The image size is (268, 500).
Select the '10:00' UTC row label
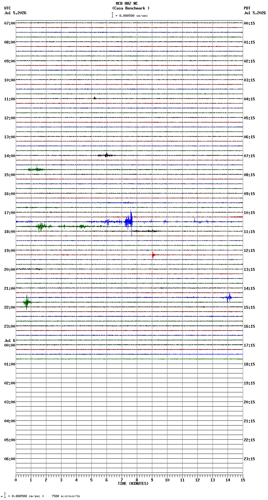click(10, 80)
